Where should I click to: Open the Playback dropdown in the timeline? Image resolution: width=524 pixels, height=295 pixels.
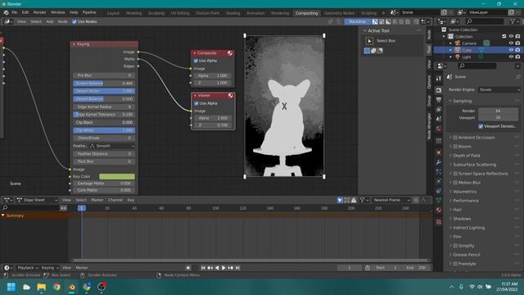click(27, 268)
